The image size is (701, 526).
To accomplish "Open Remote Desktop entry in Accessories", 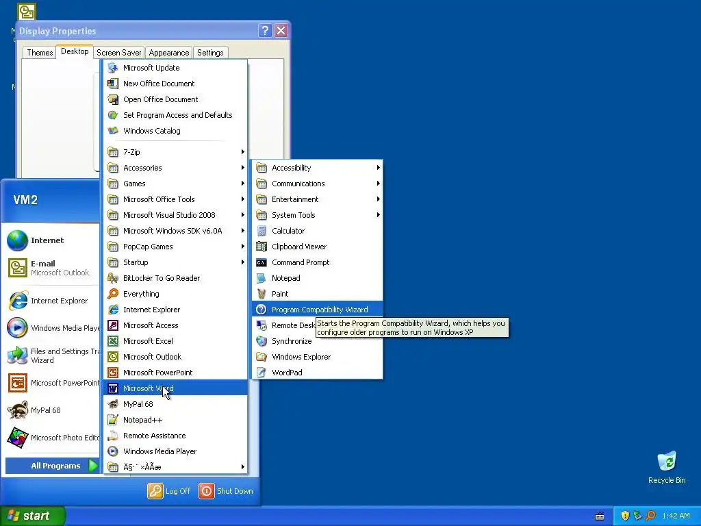I will [284, 325].
